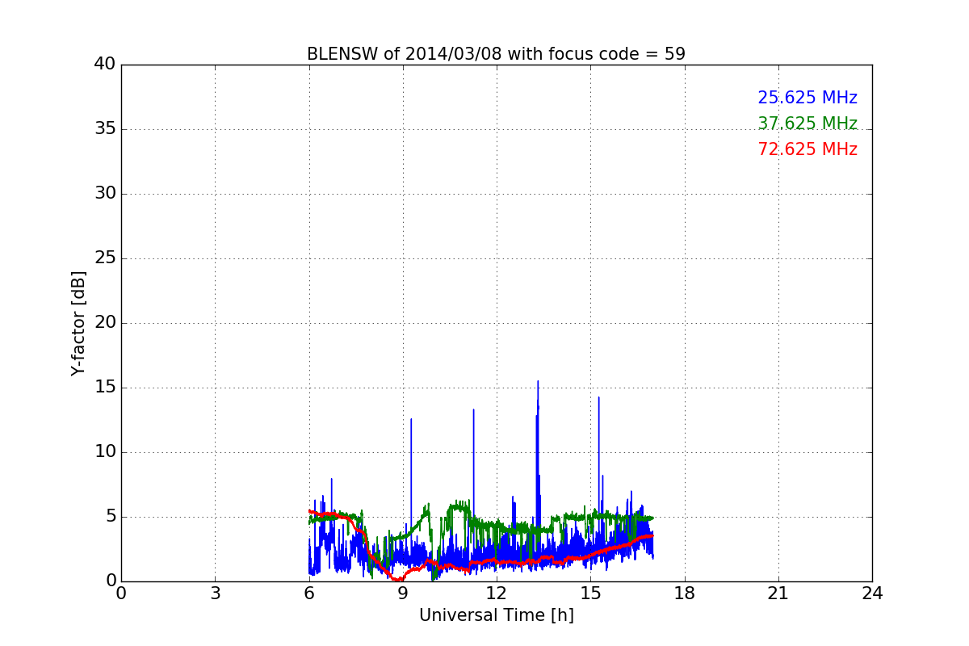Click the tallest blue spike's peak after 13 h
Viewport: 969px width, 646px height.
pyautogui.click(x=538, y=382)
